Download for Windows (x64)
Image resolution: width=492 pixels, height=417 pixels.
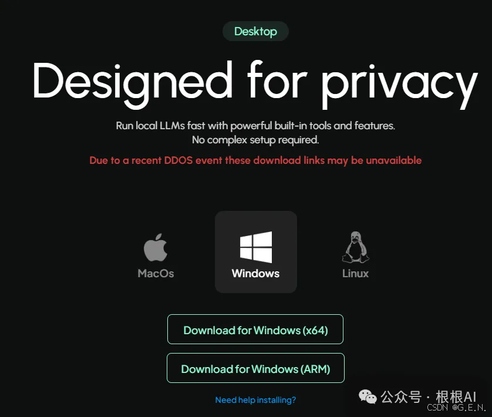[x=255, y=329]
